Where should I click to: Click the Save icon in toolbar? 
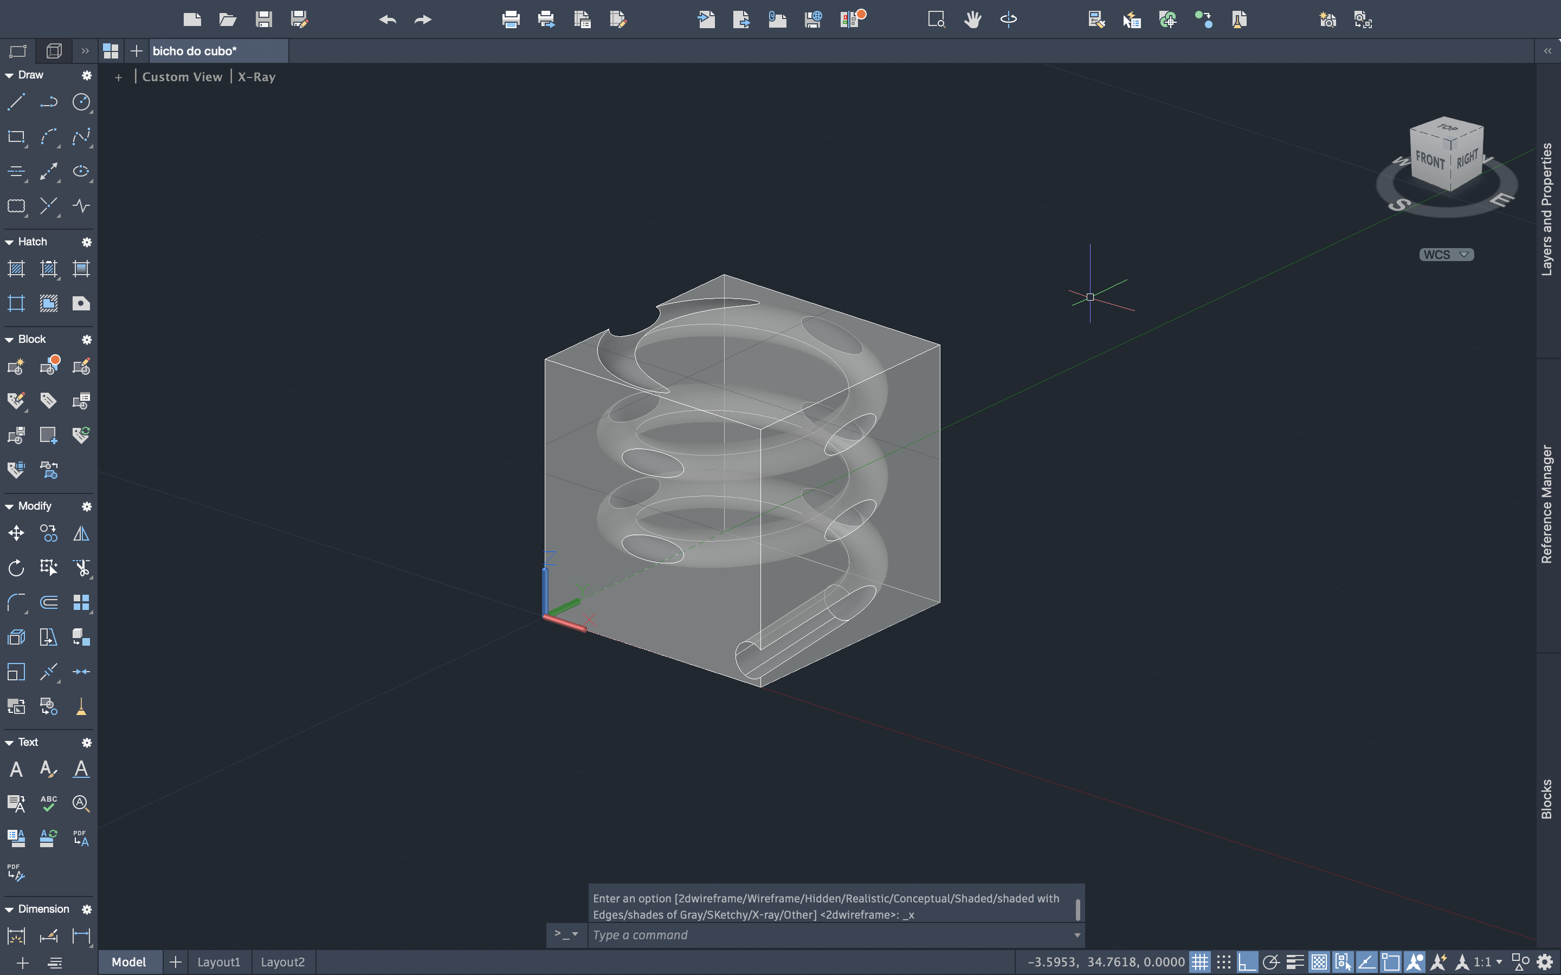(x=263, y=19)
